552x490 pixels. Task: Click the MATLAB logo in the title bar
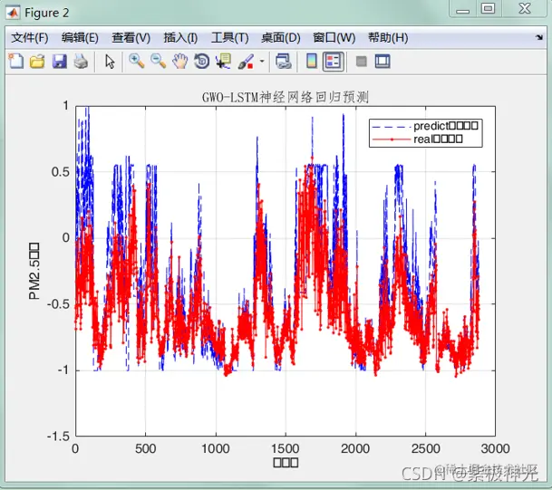13,13
